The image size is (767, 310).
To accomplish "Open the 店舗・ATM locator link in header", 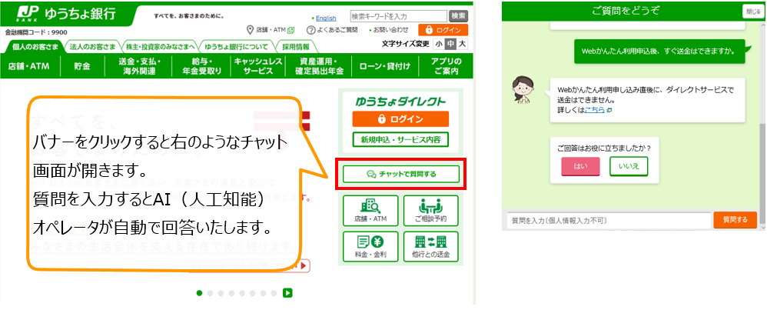I will (x=271, y=30).
